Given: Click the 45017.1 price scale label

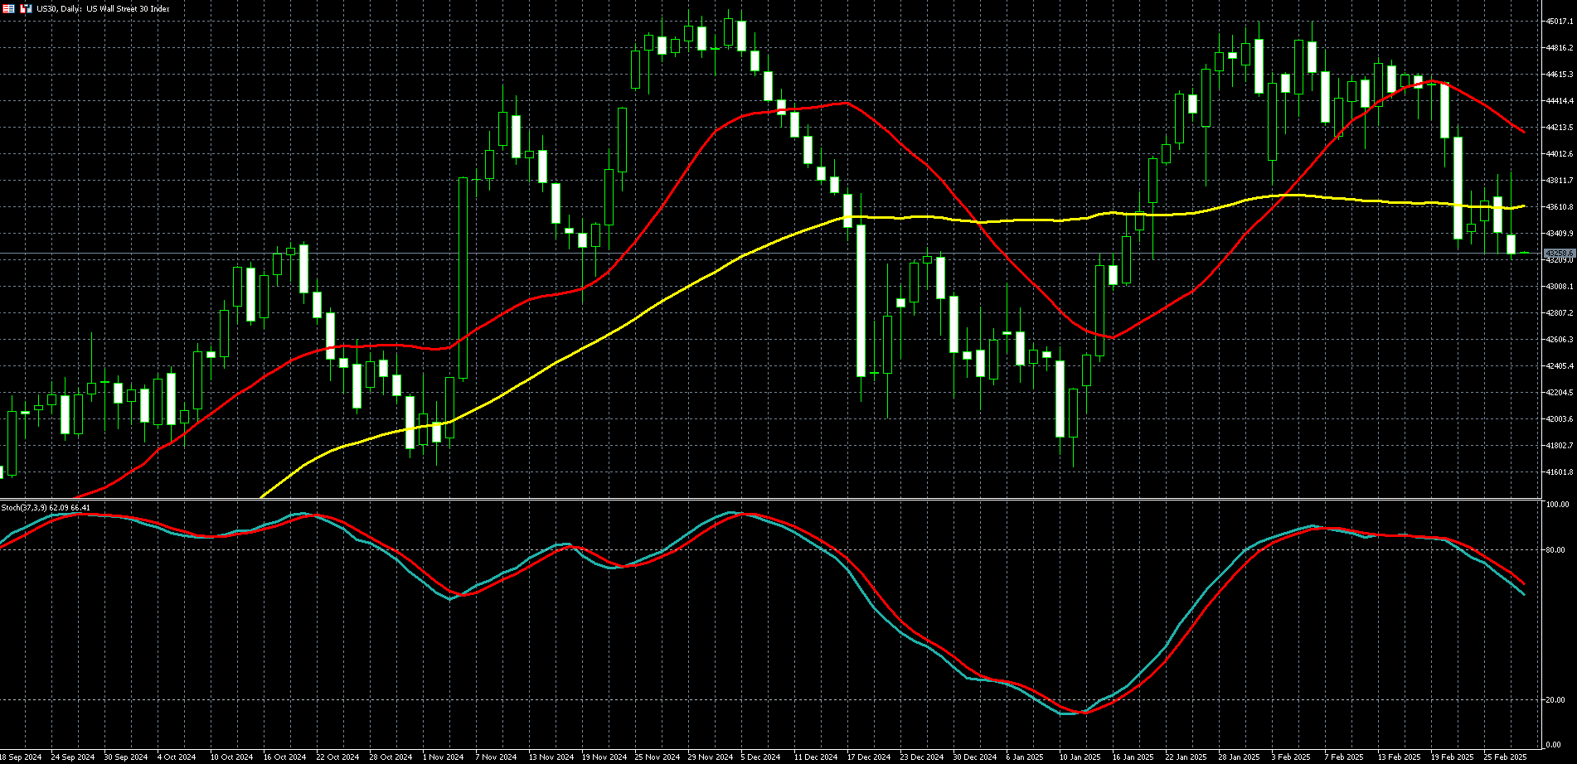Looking at the screenshot, I should 1559,22.
